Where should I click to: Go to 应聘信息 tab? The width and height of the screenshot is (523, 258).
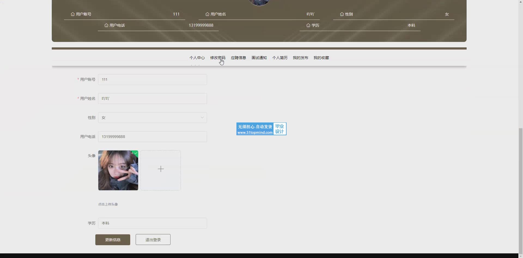point(238,58)
